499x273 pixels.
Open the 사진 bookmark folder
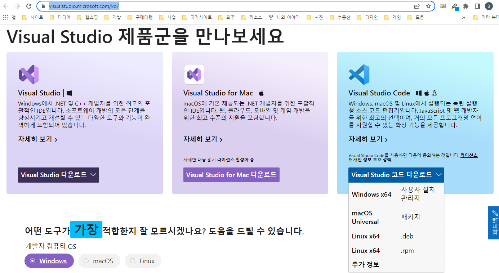pos(315,17)
